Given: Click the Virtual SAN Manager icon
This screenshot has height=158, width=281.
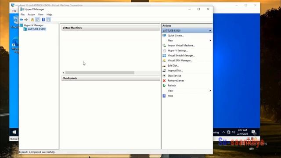Looking at the screenshot, I should pos(164,61).
